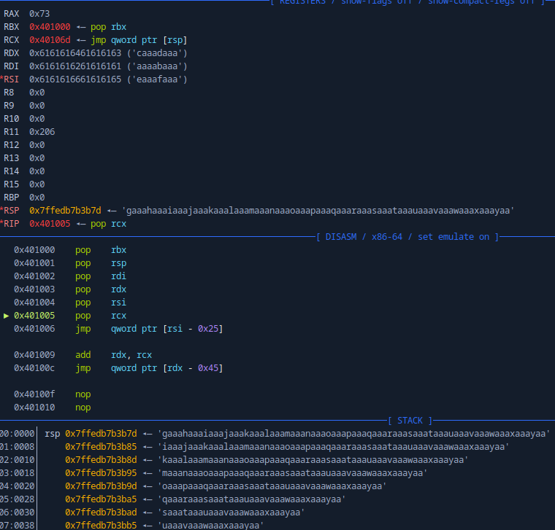The width and height of the screenshot is (555, 530).
Task: Click the 'add rdx, rcx' instruction line
Action: coord(114,355)
